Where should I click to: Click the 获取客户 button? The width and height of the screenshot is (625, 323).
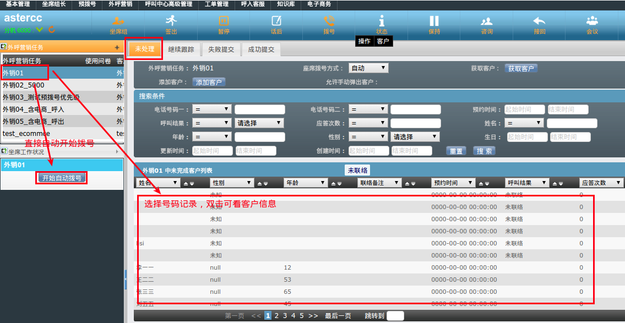(x=521, y=68)
